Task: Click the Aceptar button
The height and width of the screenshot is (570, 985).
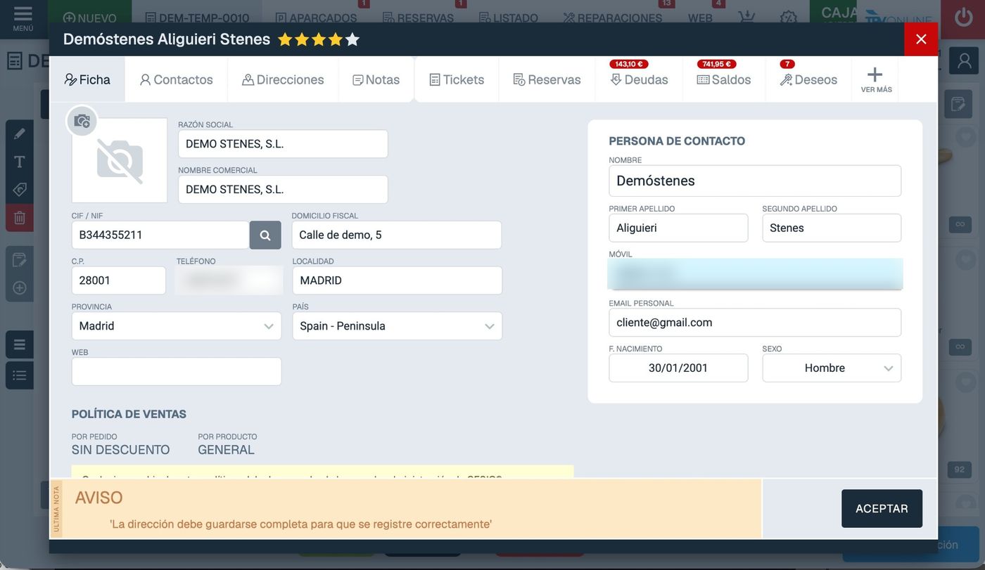Action: [882, 509]
